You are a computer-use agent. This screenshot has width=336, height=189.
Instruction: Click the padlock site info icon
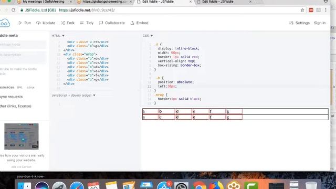pyautogui.click(x=22, y=10)
